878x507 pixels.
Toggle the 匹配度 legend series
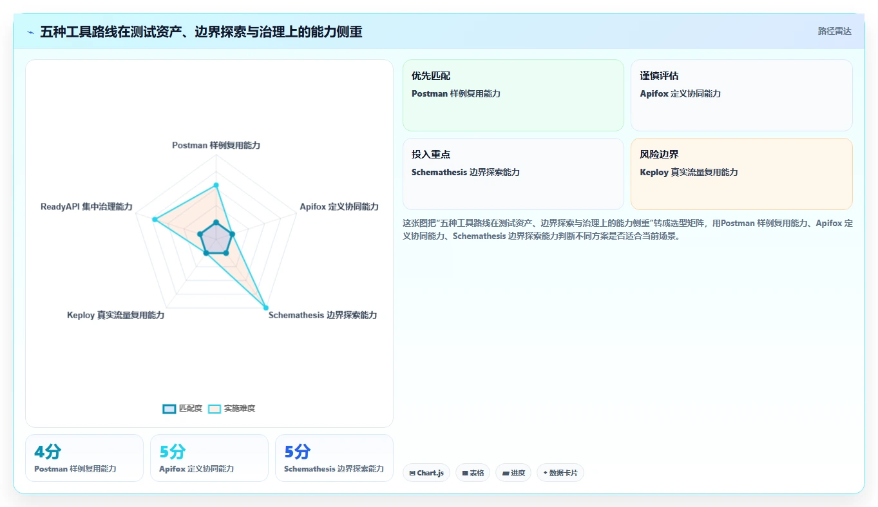pos(182,408)
